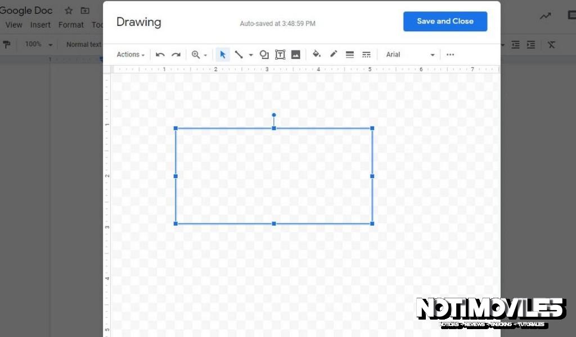Open the Fill color tool
This screenshot has width=576, height=337.
coord(316,54)
